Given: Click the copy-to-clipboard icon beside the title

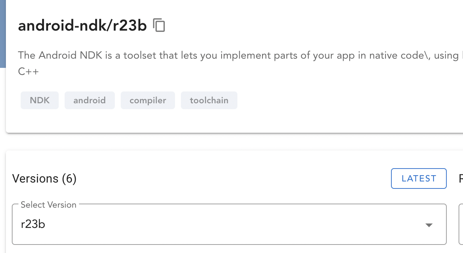Looking at the screenshot, I should click(x=160, y=25).
